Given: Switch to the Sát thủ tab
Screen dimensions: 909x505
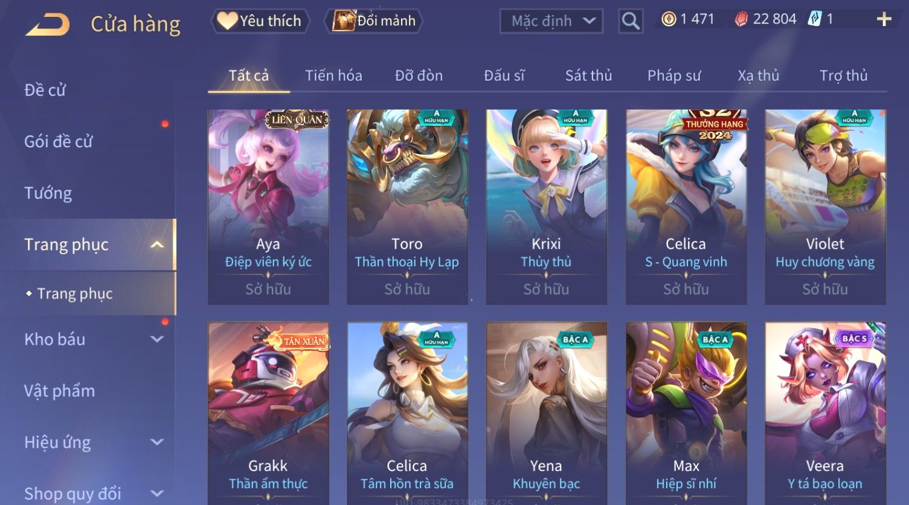Looking at the screenshot, I should tap(588, 76).
